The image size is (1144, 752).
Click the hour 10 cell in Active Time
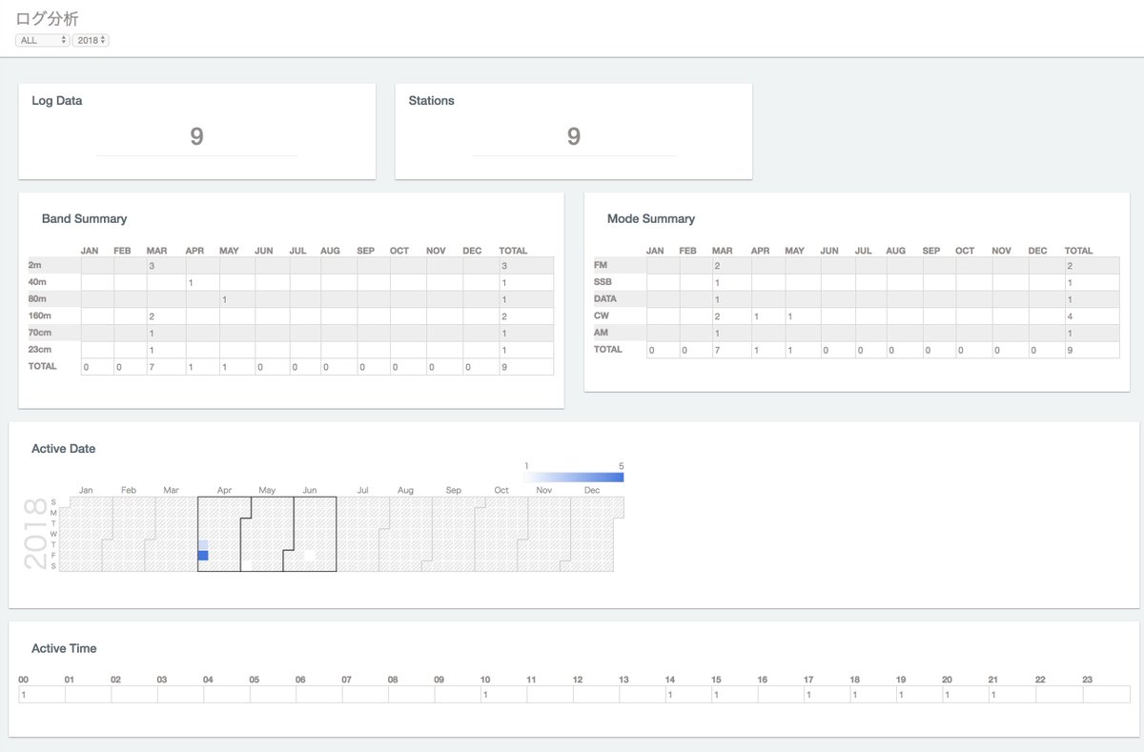pos(504,695)
